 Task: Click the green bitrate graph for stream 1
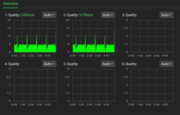tap(35, 36)
